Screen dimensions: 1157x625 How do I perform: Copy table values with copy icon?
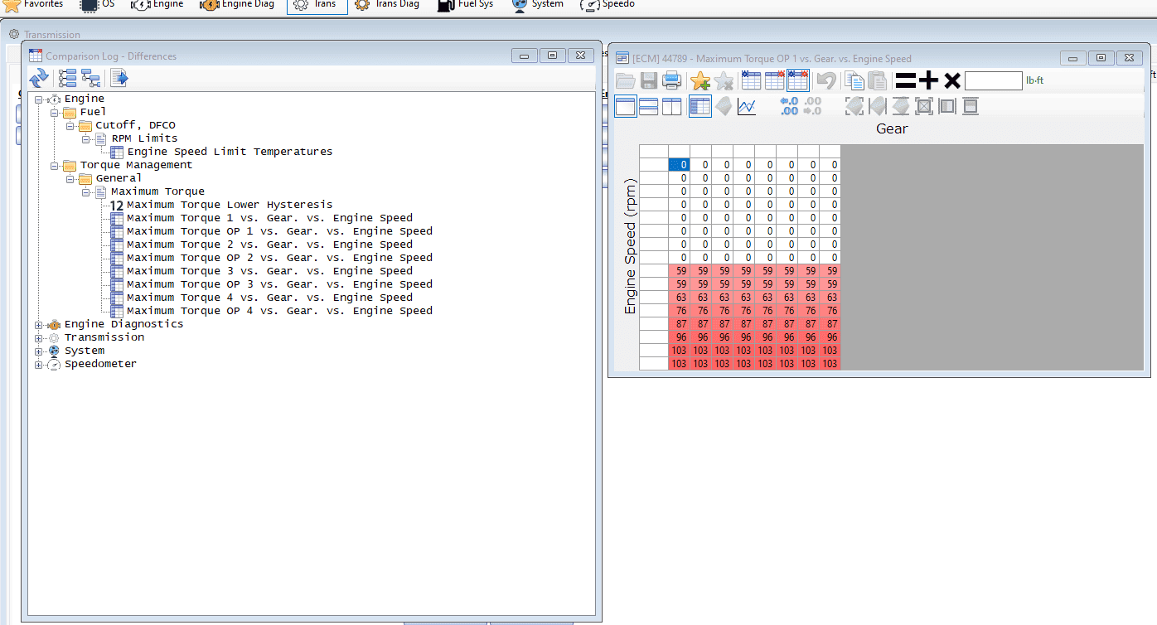(x=854, y=80)
